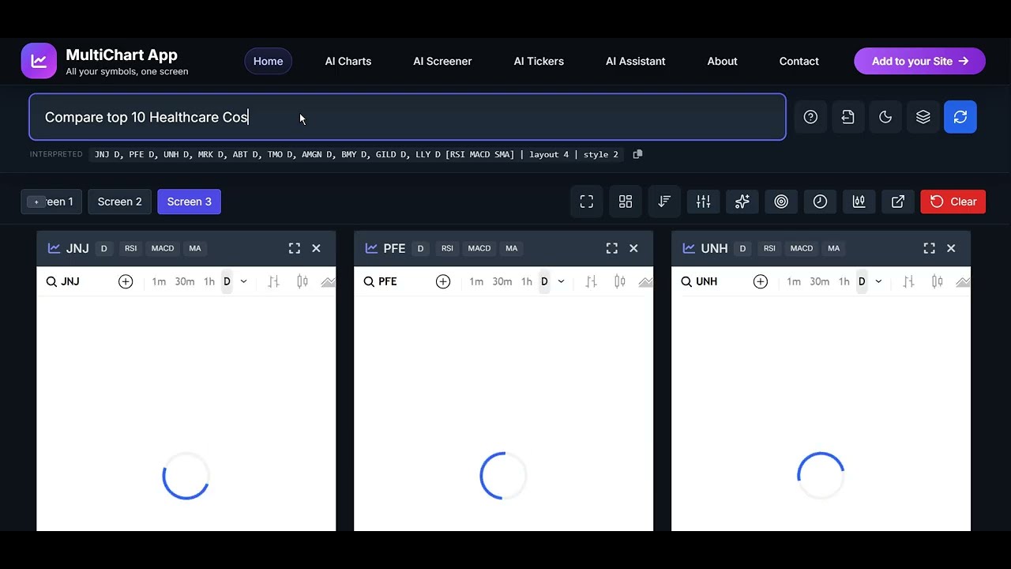This screenshot has height=569, width=1011.
Task: Close the JNJ chart panel
Action: pos(316,248)
